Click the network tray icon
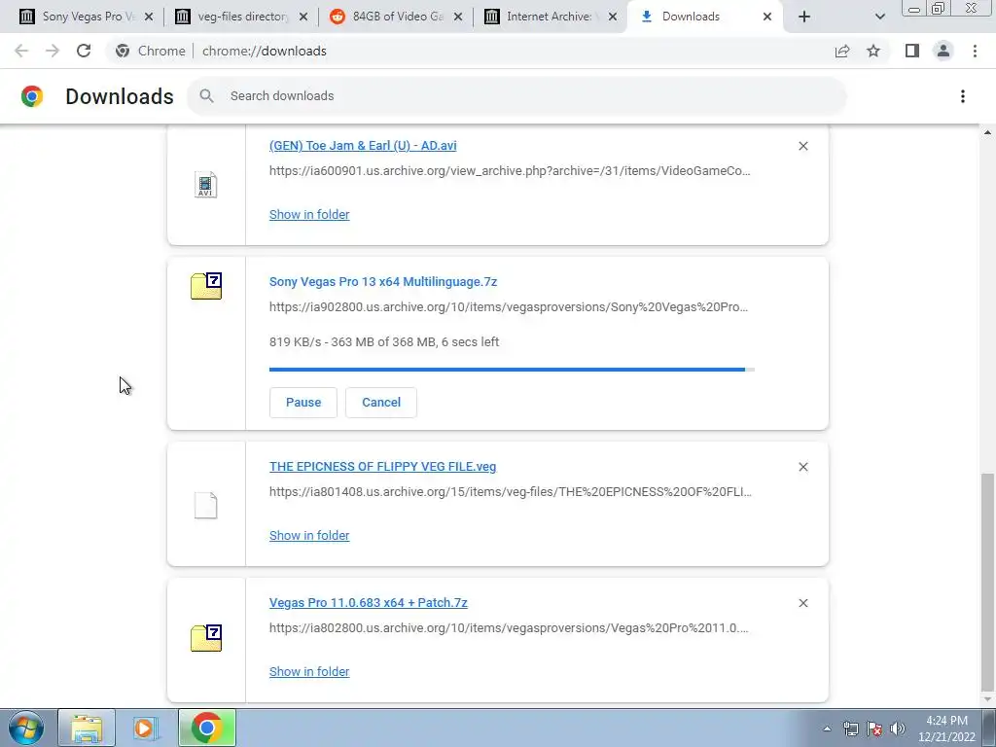The image size is (996, 747). coord(850,729)
